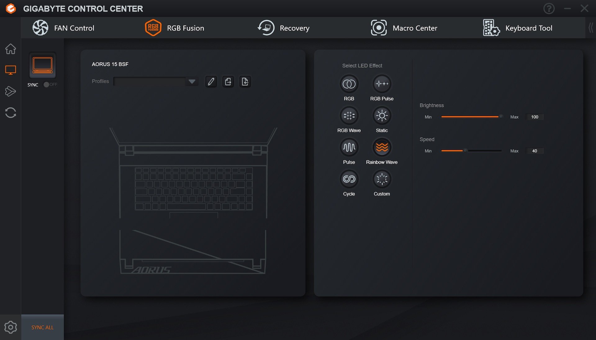Select the RGB Wave LED effect

[349, 116]
